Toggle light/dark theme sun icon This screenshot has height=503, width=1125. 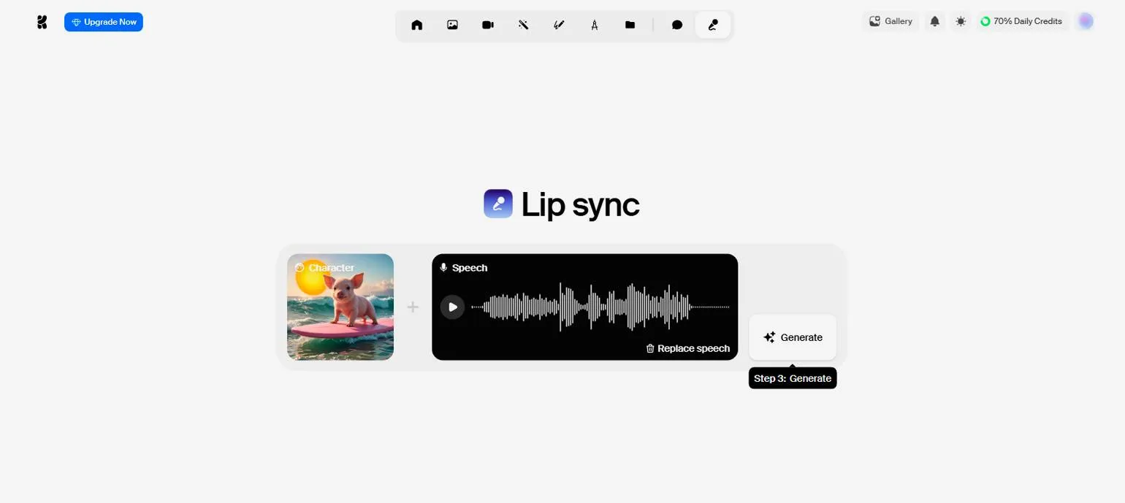[x=961, y=21]
